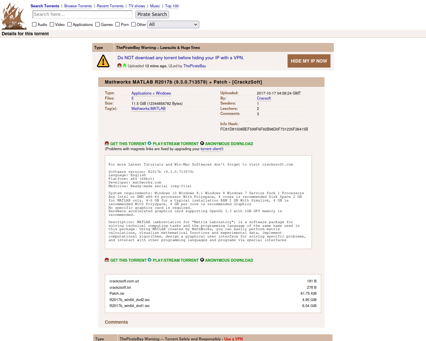The width and height of the screenshot is (426, 341).
Task: Click lower PLAY/STREAM TORRENT link
Action: click(x=176, y=260)
